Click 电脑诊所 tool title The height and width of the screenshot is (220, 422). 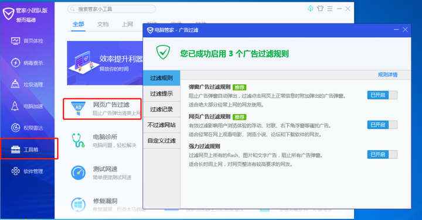tap(105, 137)
